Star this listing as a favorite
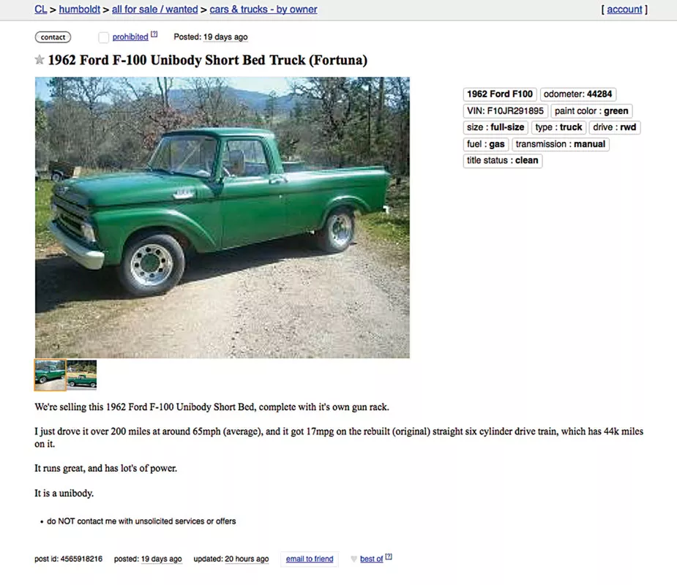 40,59
